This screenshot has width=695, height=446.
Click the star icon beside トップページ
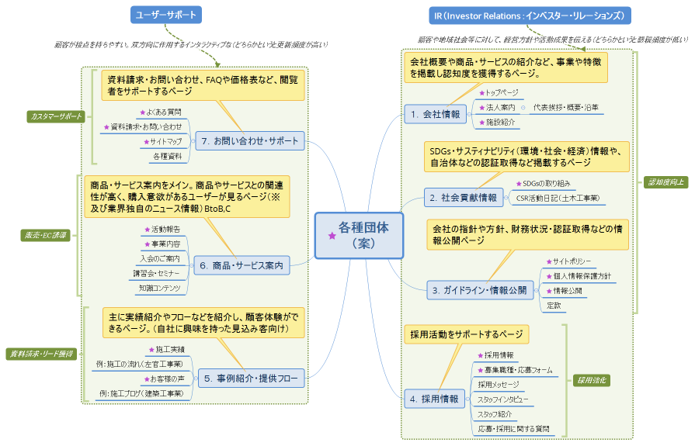(482, 92)
